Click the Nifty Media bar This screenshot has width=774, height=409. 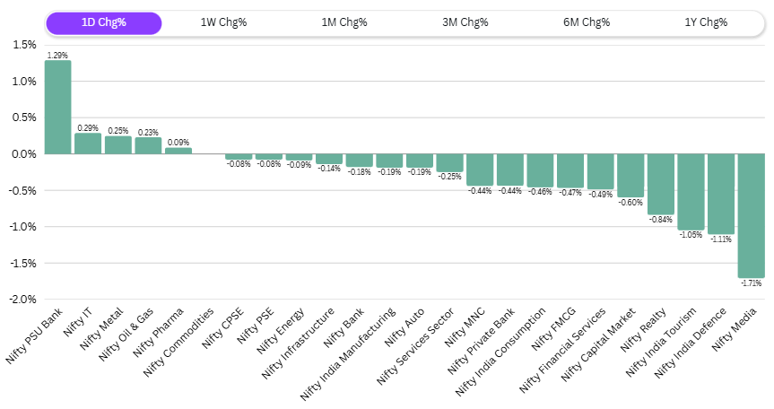750,215
